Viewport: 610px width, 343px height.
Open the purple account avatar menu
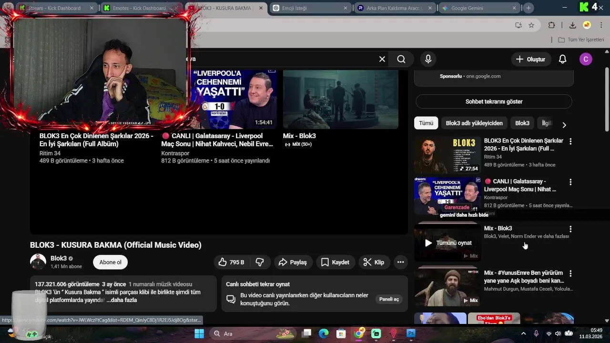[x=586, y=59]
